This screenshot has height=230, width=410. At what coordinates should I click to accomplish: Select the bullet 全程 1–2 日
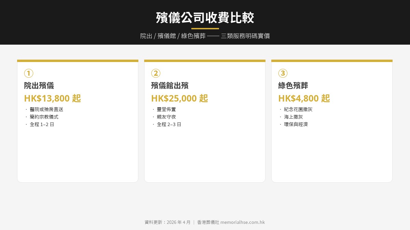pos(42,124)
